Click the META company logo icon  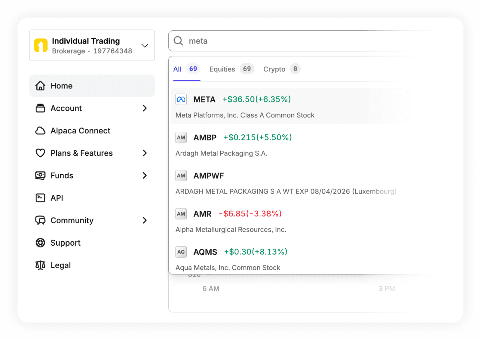coord(181,100)
